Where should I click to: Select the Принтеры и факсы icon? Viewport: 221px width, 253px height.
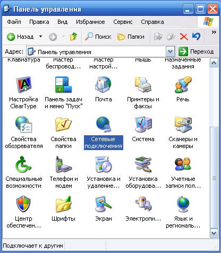coord(143,85)
